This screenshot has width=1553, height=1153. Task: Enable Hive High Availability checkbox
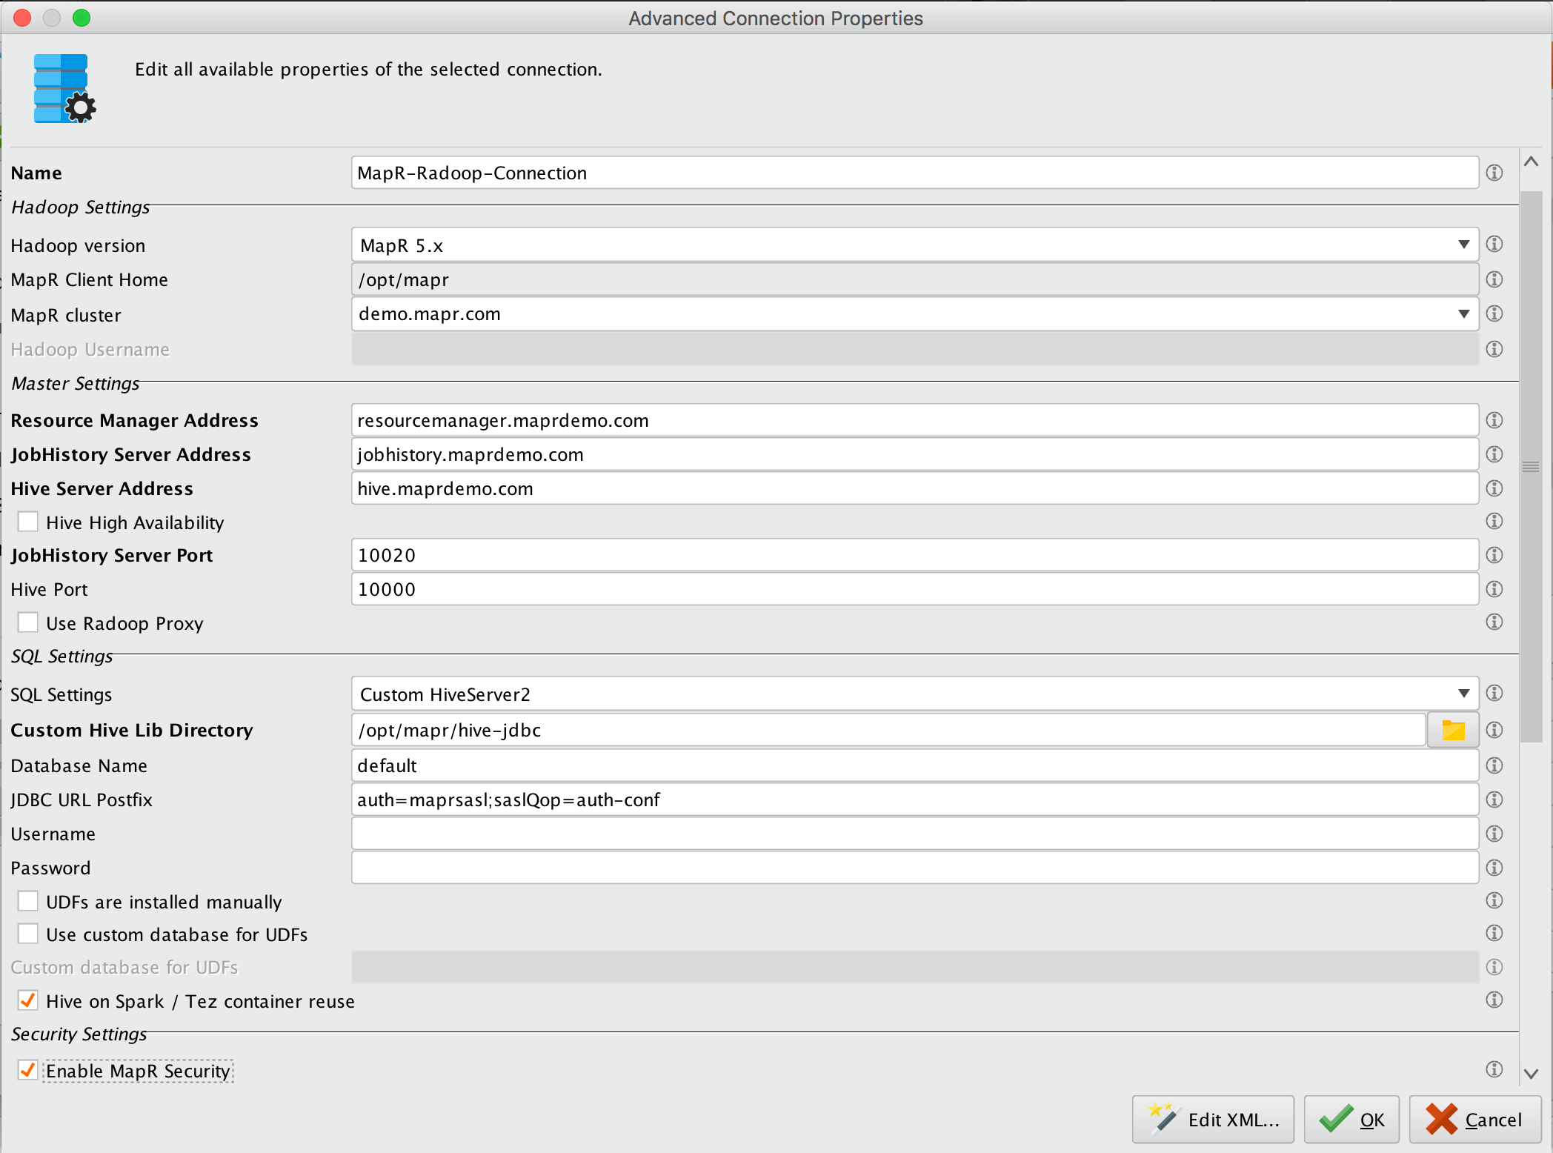coord(28,522)
